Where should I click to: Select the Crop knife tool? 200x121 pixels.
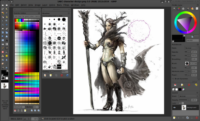tap(7, 29)
